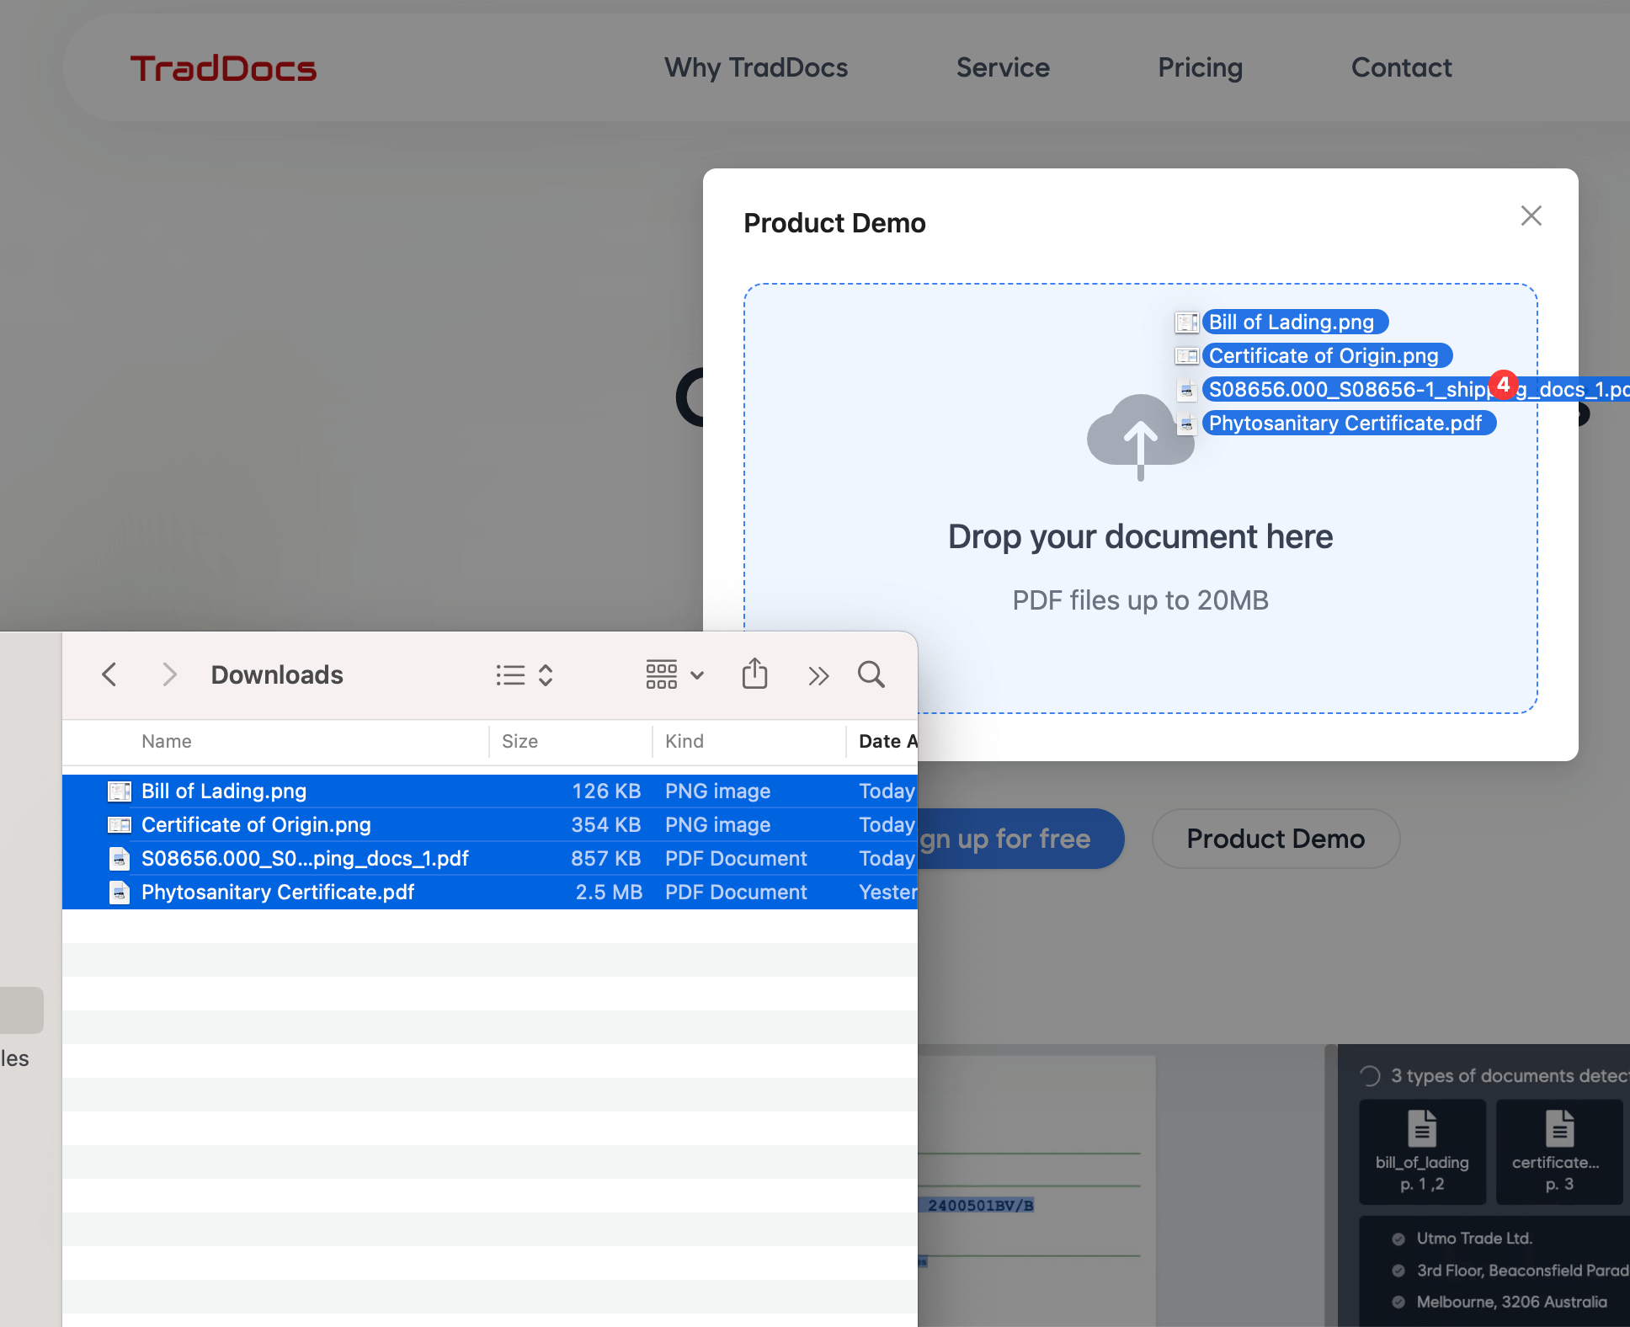The image size is (1630, 1327).
Task: Open the Share icon in the Downloads window
Action: tap(754, 674)
